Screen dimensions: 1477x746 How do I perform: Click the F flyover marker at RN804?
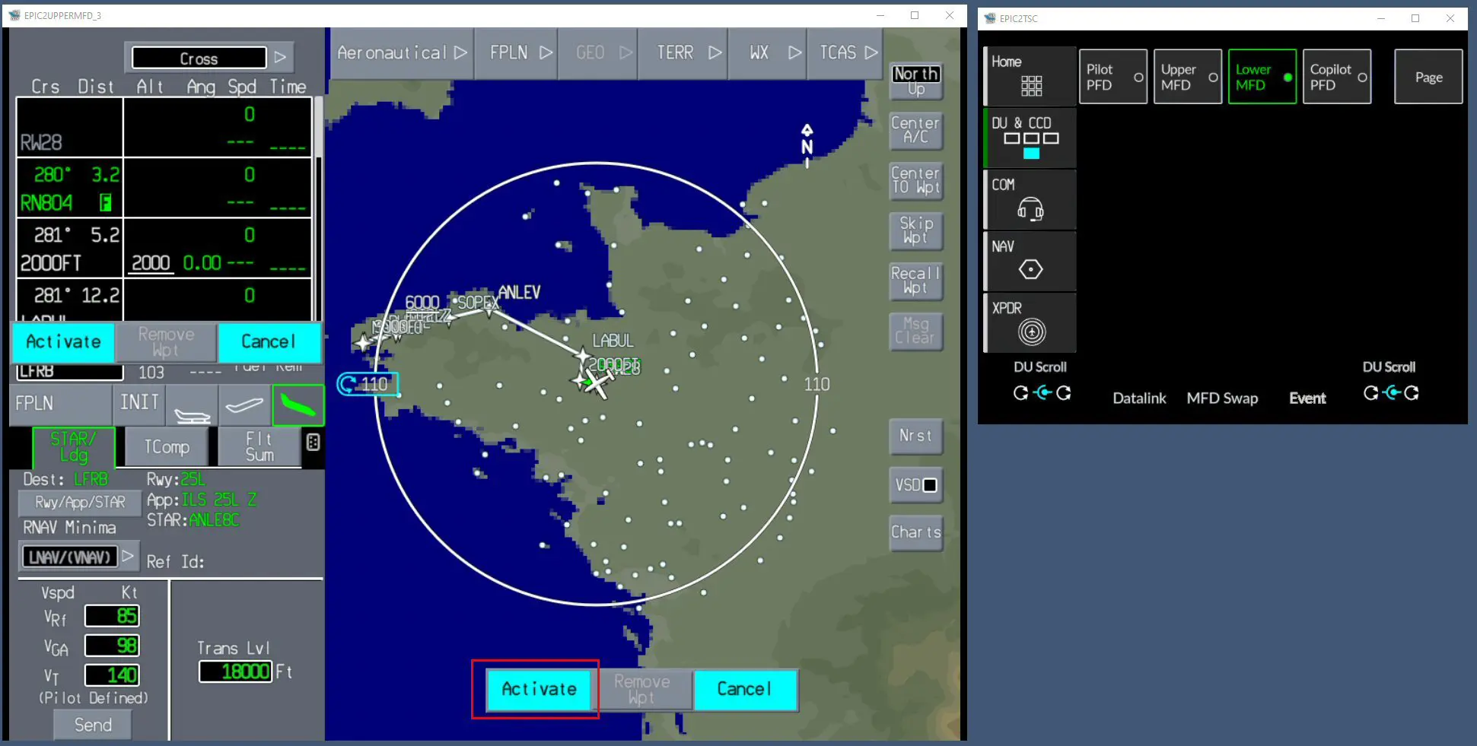pos(105,202)
